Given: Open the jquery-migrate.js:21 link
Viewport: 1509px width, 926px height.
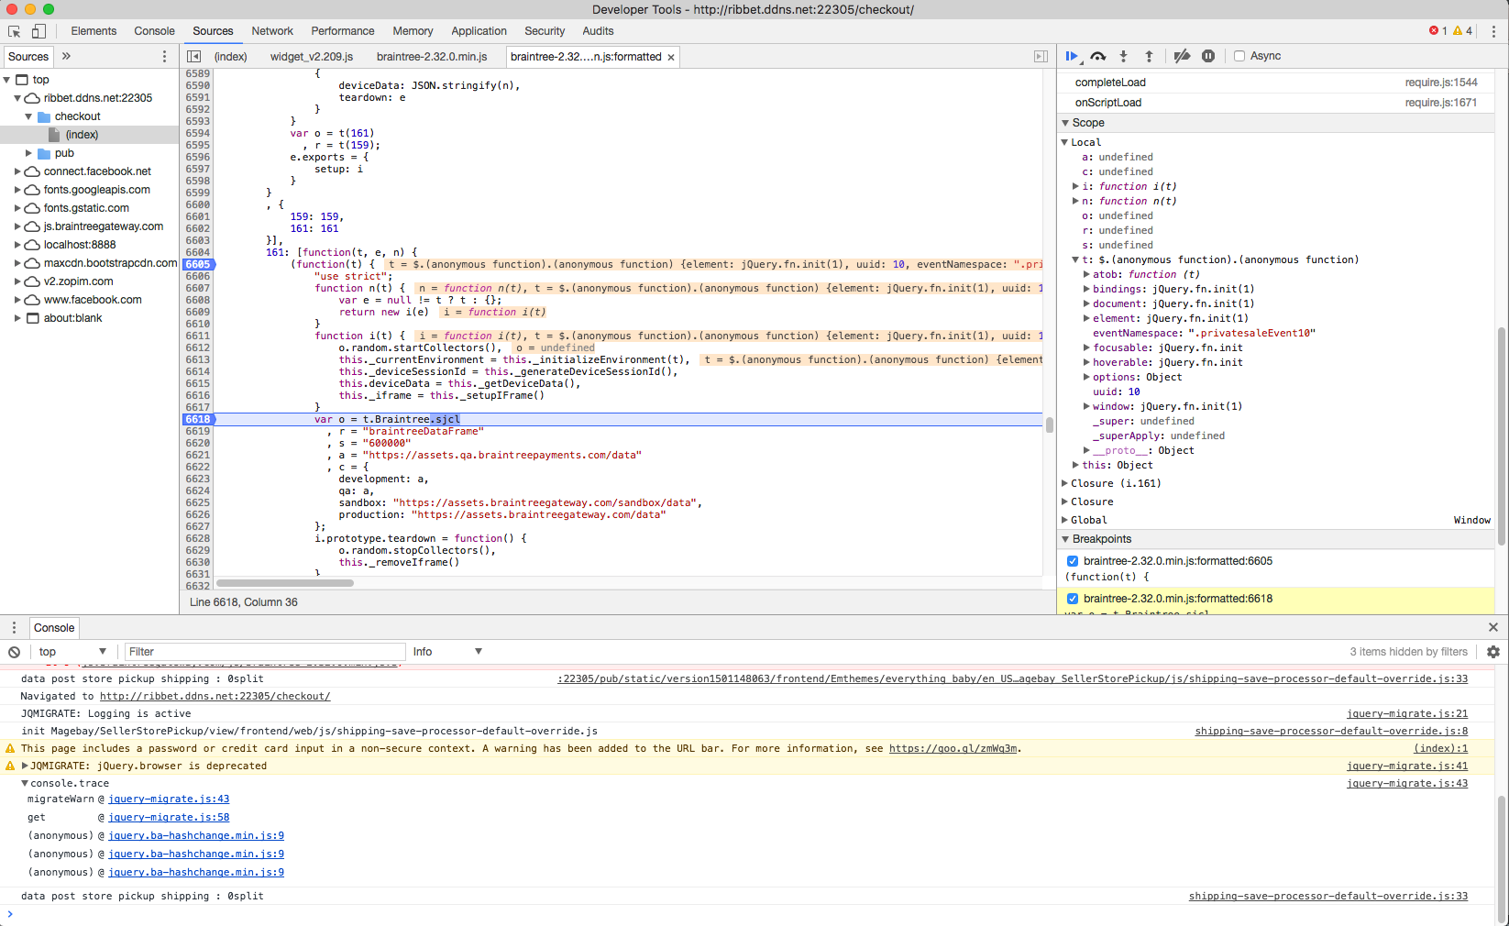Looking at the screenshot, I should 1408,713.
